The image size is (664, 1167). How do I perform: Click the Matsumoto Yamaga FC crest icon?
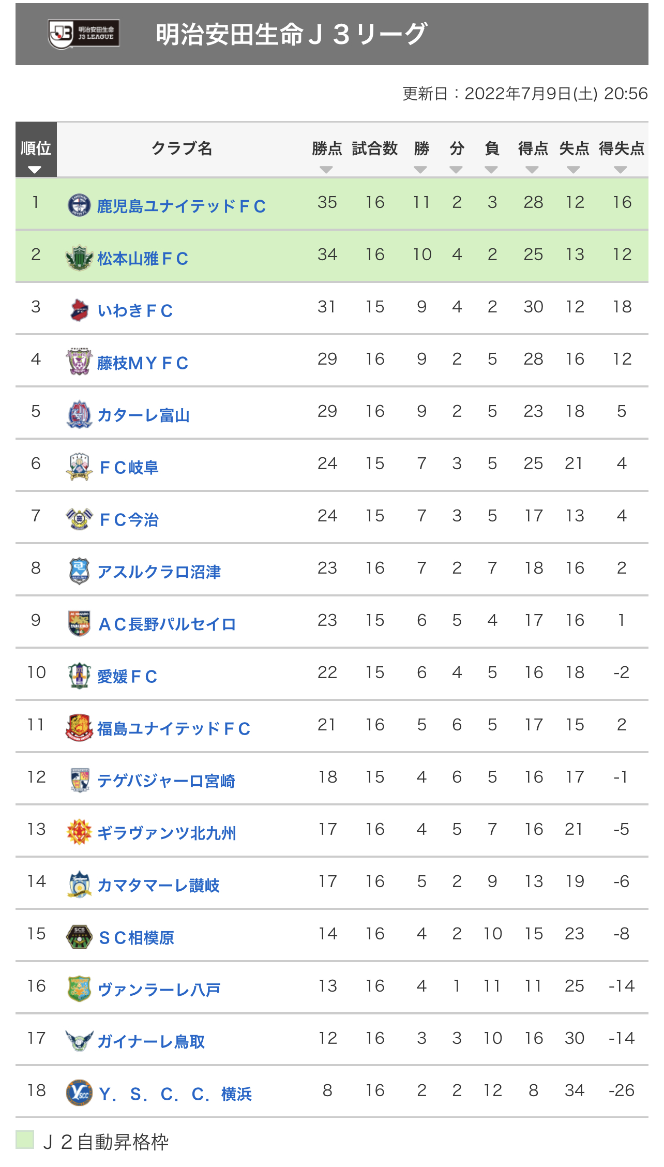coord(79,258)
